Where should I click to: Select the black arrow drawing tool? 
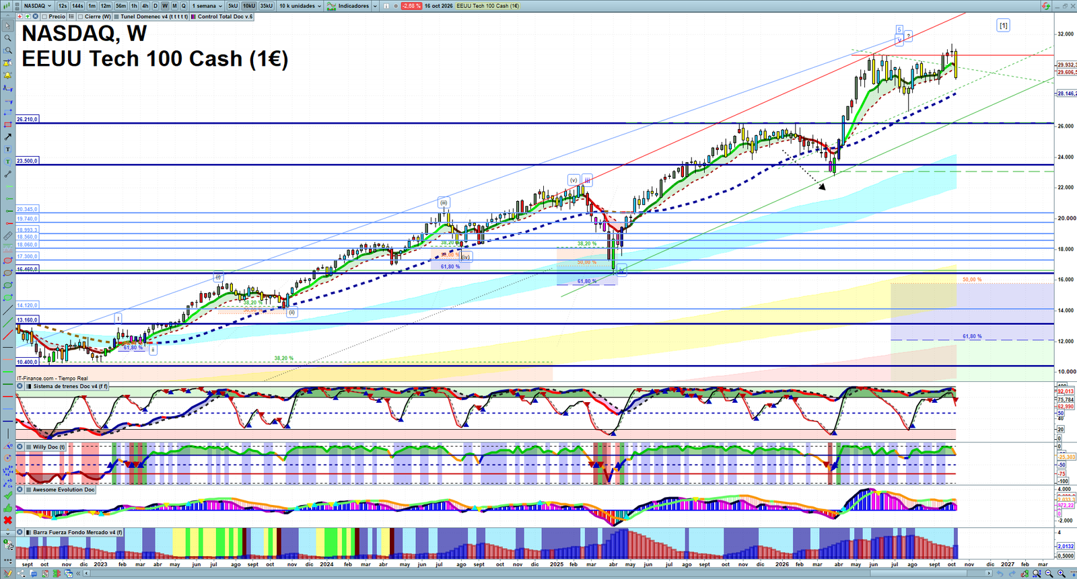tap(7, 137)
